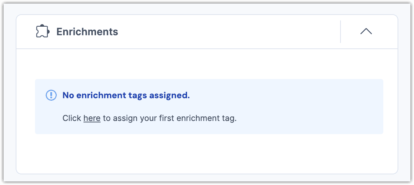The width and height of the screenshot is (414, 185).
Task: Click empty white area above the banner
Action: pos(207,64)
